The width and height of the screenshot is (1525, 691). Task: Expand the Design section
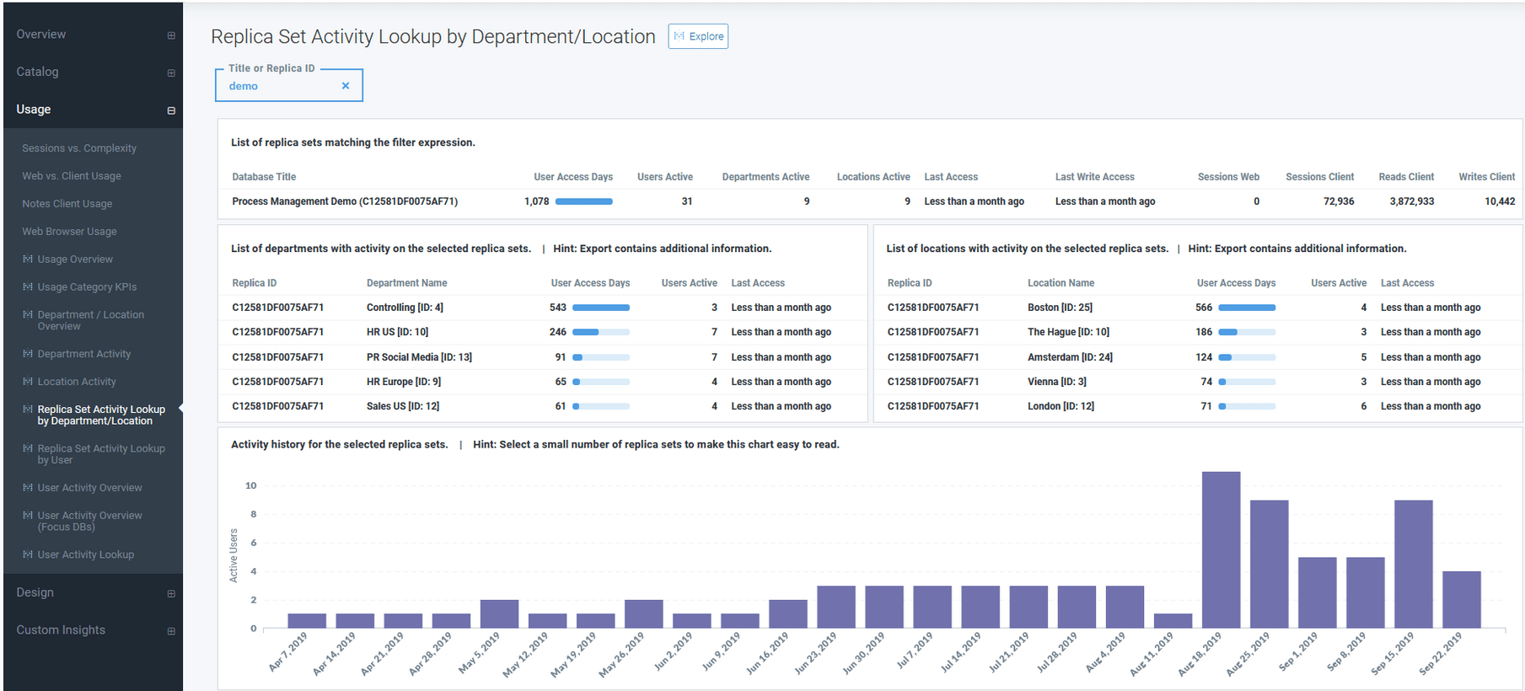[171, 593]
